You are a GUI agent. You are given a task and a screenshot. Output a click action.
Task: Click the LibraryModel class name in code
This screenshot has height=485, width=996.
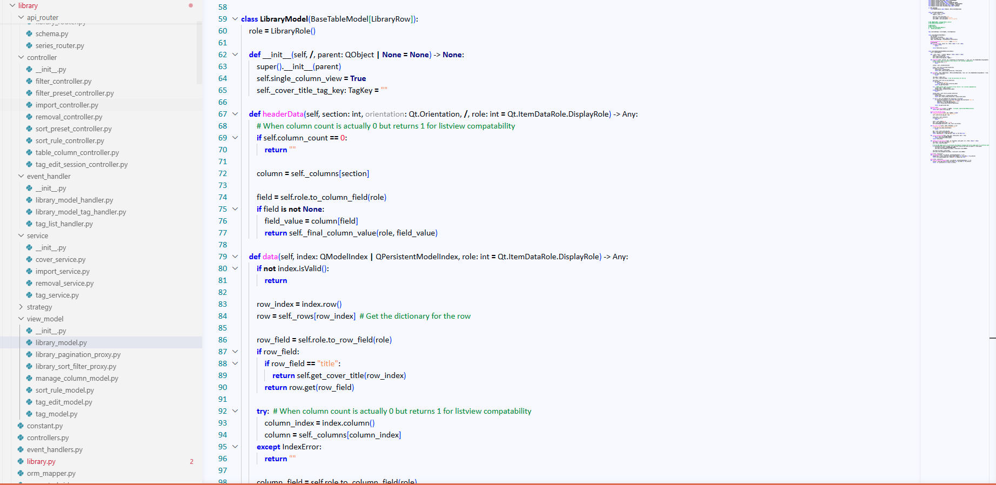[x=284, y=19]
